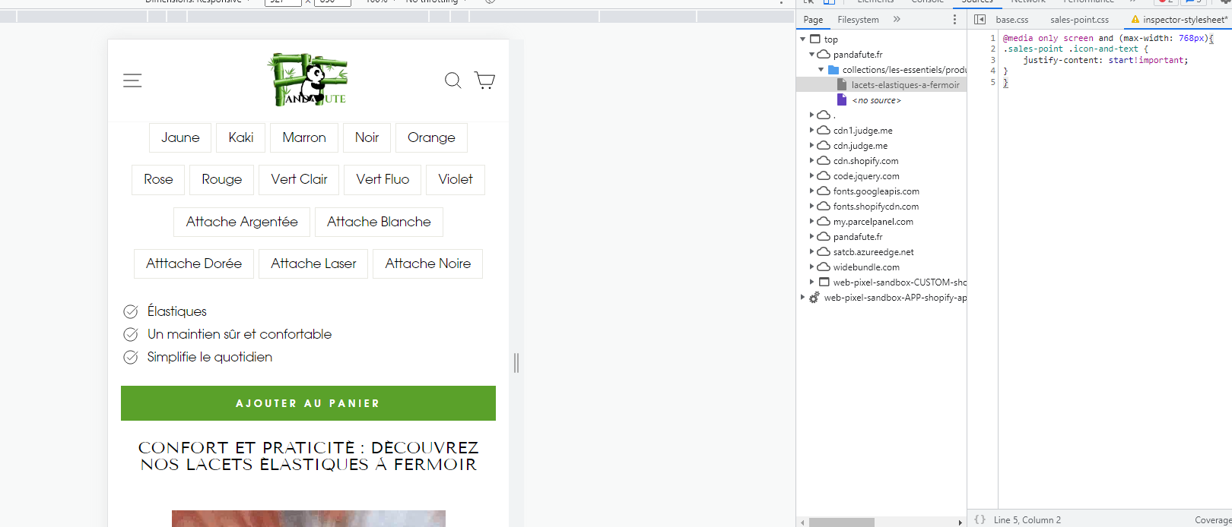The height and width of the screenshot is (527, 1232).
Task: Click the cloud icon beside fonts.shopifycdn.com
Action: [x=824, y=206]
